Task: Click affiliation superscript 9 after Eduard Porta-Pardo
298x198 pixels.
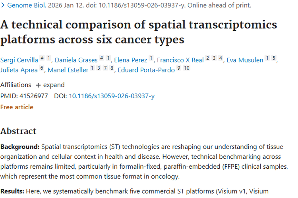Action: pyautogui.click(x=179, y=69)
